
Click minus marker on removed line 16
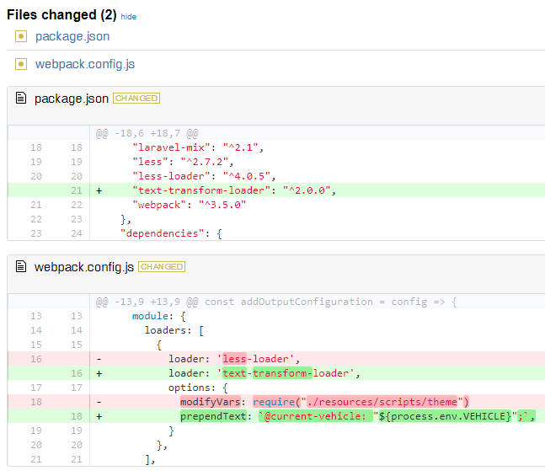pos(99,359)
